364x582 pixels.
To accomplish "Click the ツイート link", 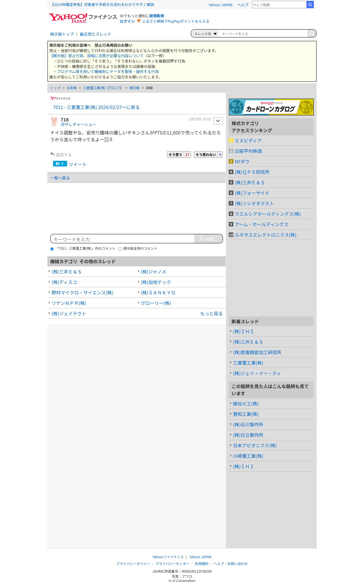I will [x=77, y=164].
